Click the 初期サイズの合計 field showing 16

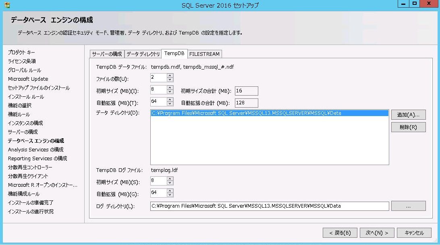click(246, 91)
